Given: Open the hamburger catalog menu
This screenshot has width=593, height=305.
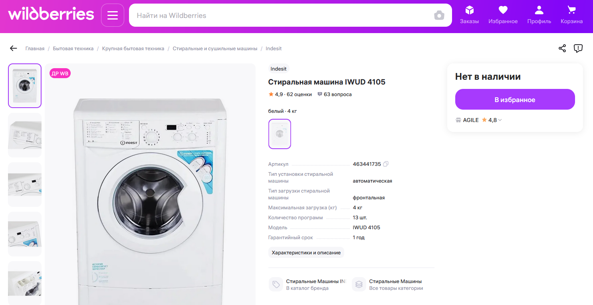Looking at the screenshot, I should click(x=113, y=16).
